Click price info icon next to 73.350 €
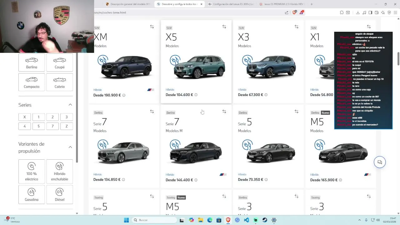Image resolution: width=400 pixels, height=225 pixels. coord(266,180)
